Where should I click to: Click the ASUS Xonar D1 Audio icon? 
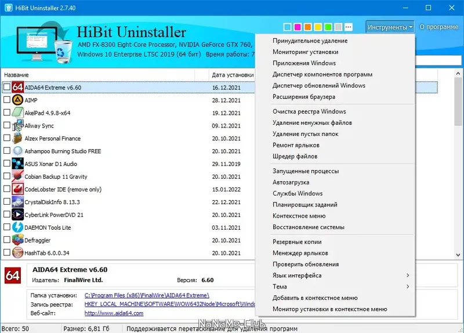[x=18, y=164]
